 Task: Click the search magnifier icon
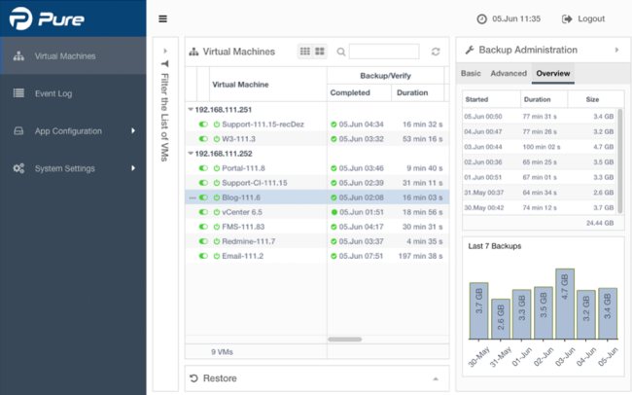pyautogui.click(x=341, y=52)
